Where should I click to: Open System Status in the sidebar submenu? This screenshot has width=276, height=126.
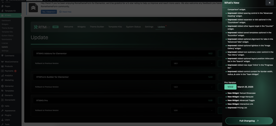[x=7, y=36]
